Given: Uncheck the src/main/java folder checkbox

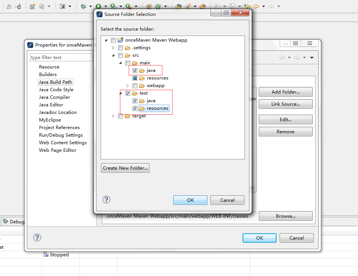Looking at the screenshot, I should (x=135, y=70).
